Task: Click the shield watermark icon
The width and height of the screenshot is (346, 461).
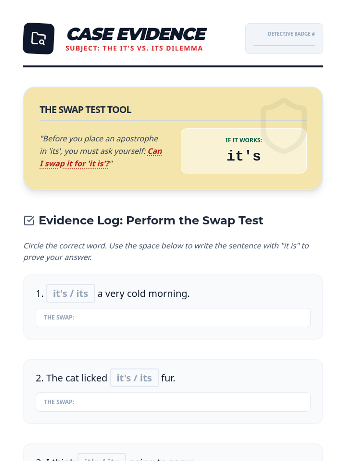Action: (x=283, y=126)
